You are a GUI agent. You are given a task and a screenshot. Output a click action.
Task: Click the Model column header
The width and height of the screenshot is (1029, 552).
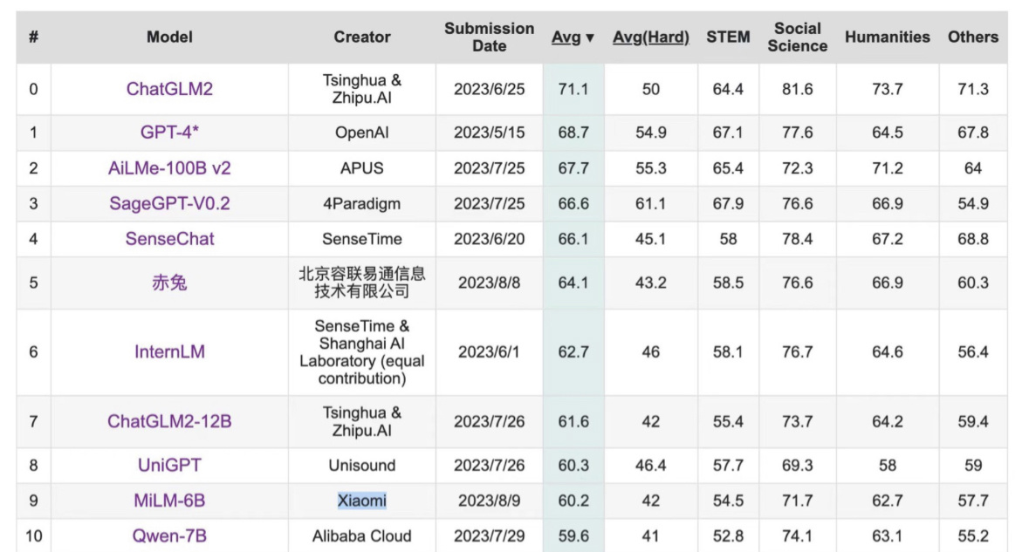[x=168, y=37]
